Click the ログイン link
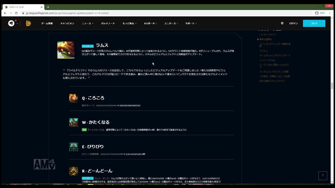The image size is (335, 188). point(293,23)
